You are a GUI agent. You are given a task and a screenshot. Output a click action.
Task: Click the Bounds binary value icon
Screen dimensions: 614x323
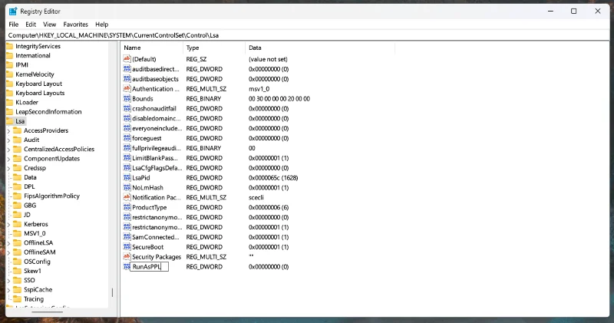click(127, 99)
